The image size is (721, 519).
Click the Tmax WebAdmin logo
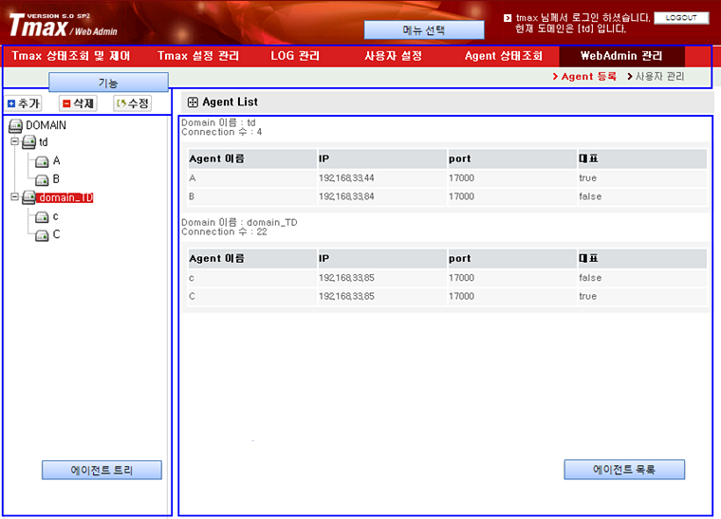point(63,25)
